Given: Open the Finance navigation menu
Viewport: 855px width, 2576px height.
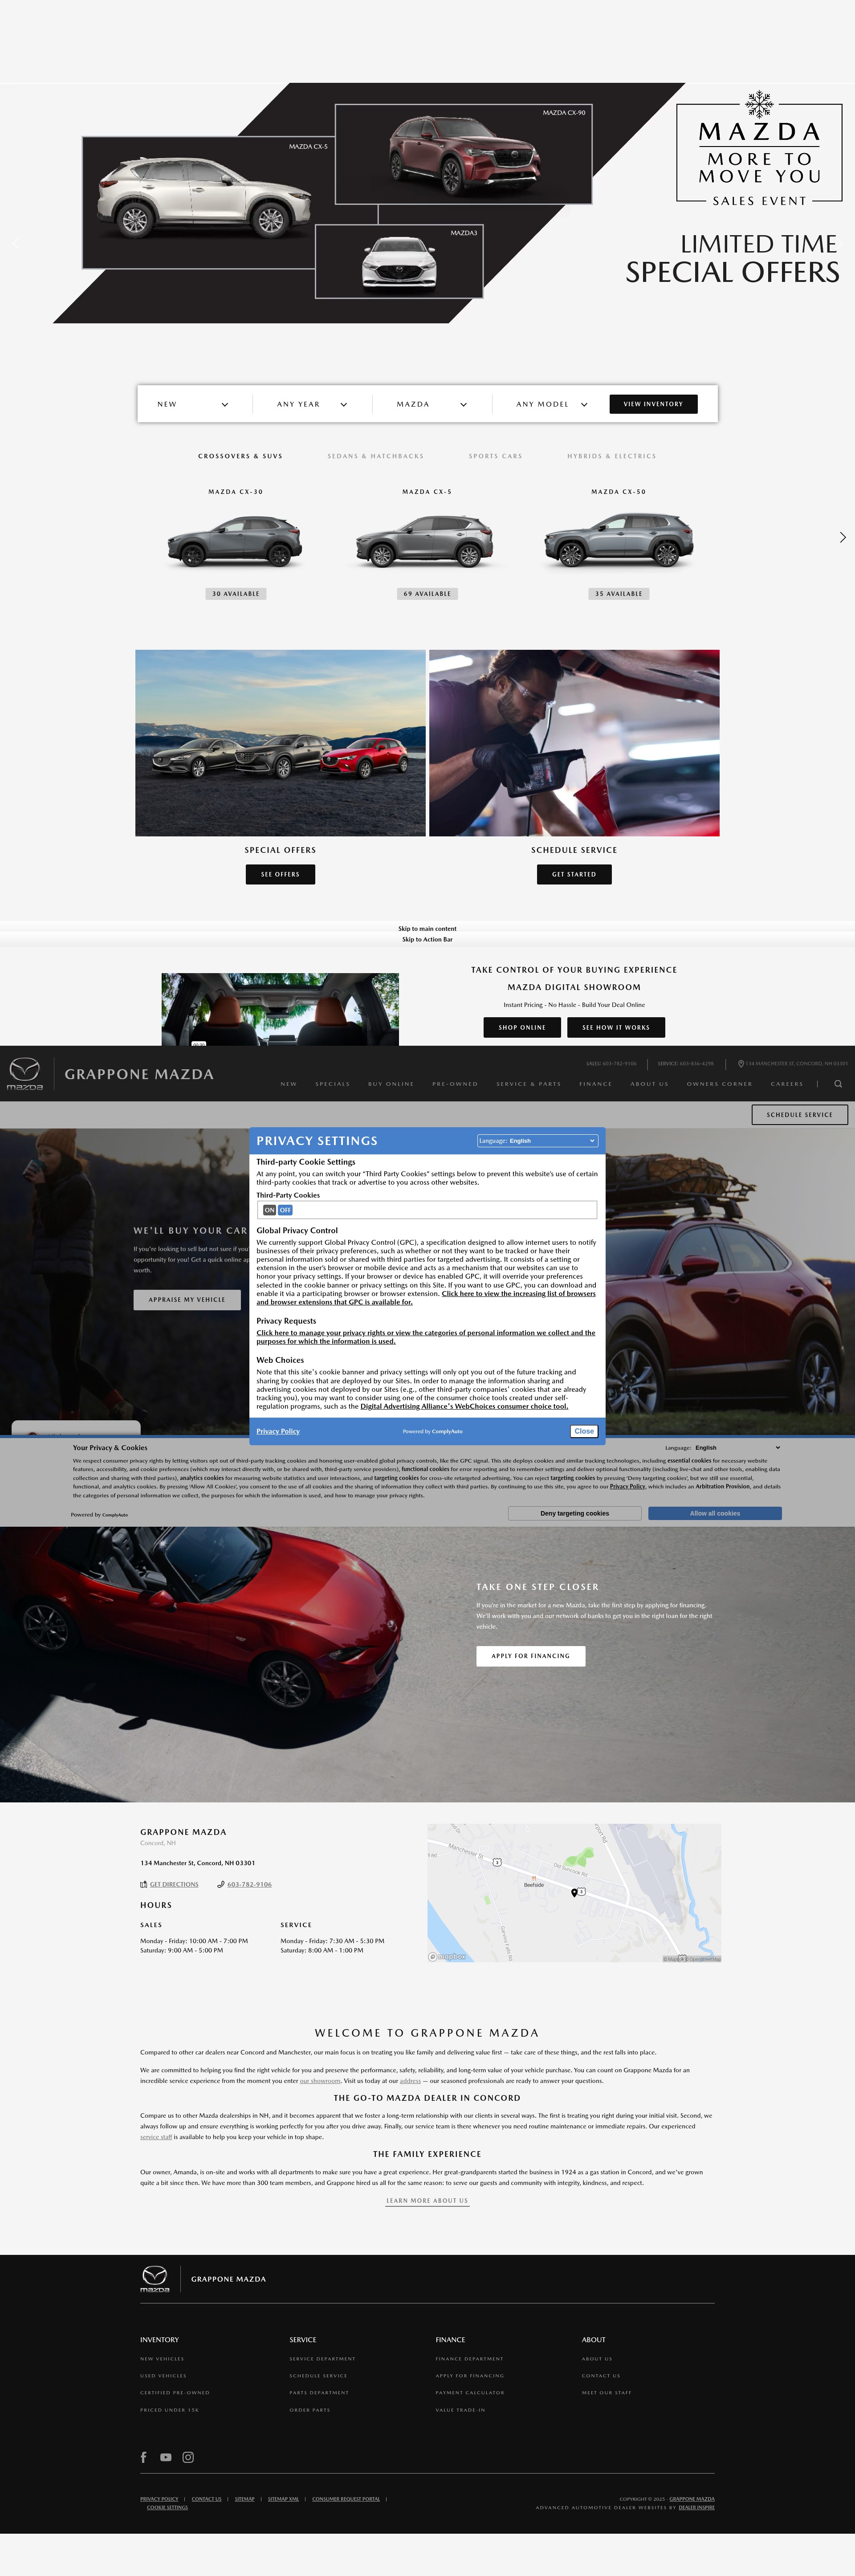Looking at the screenshot, I should 596,1084.
